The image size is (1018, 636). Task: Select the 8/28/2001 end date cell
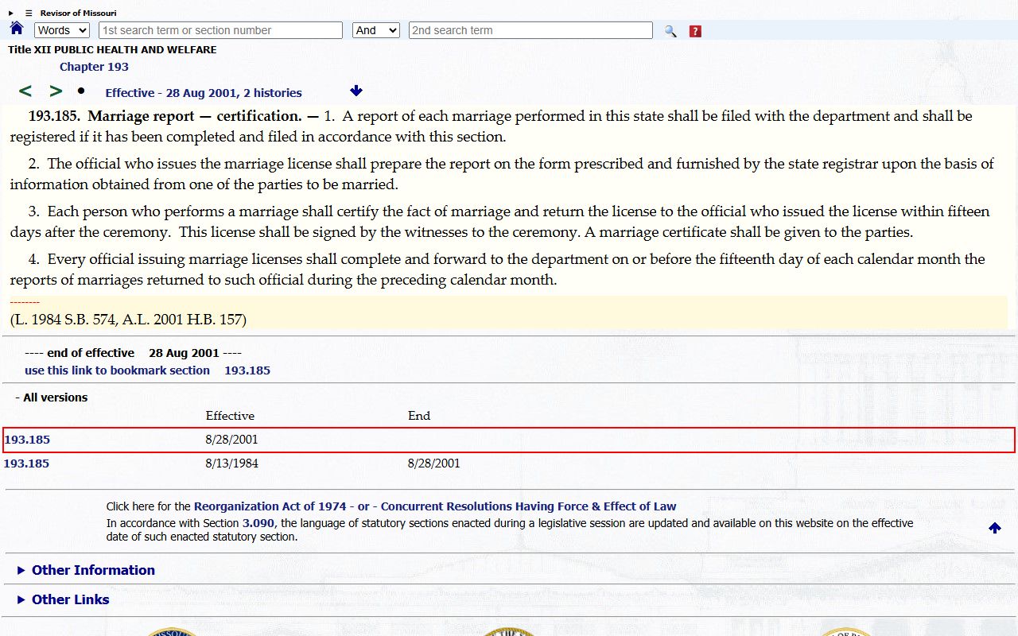click(433, 463)
